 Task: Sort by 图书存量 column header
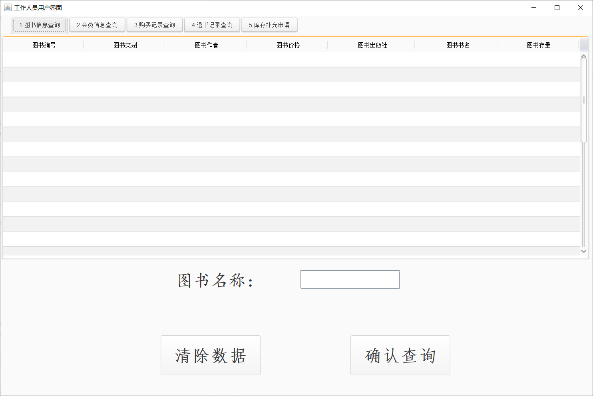[539, 45]
